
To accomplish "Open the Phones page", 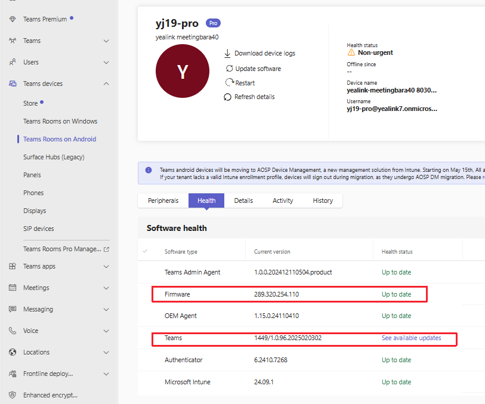I will coord(33,193).
